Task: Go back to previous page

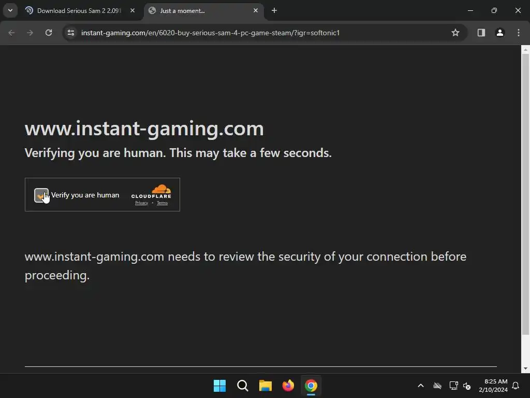Action: pos(11,33)
